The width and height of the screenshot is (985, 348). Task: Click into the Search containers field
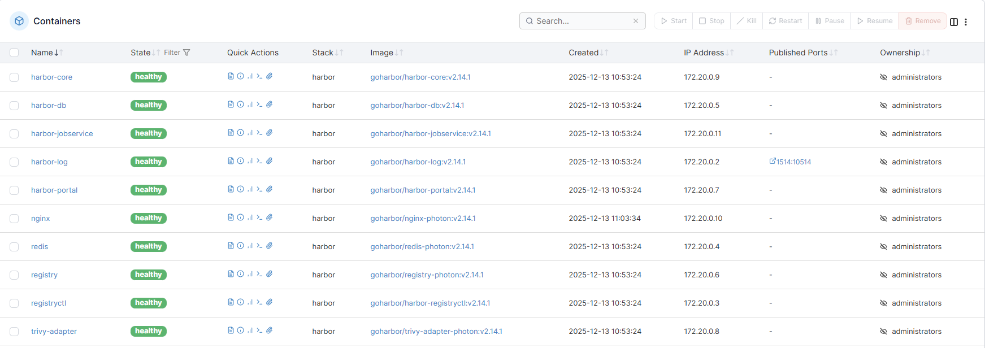pyautogui.click(x=581, y=21)
